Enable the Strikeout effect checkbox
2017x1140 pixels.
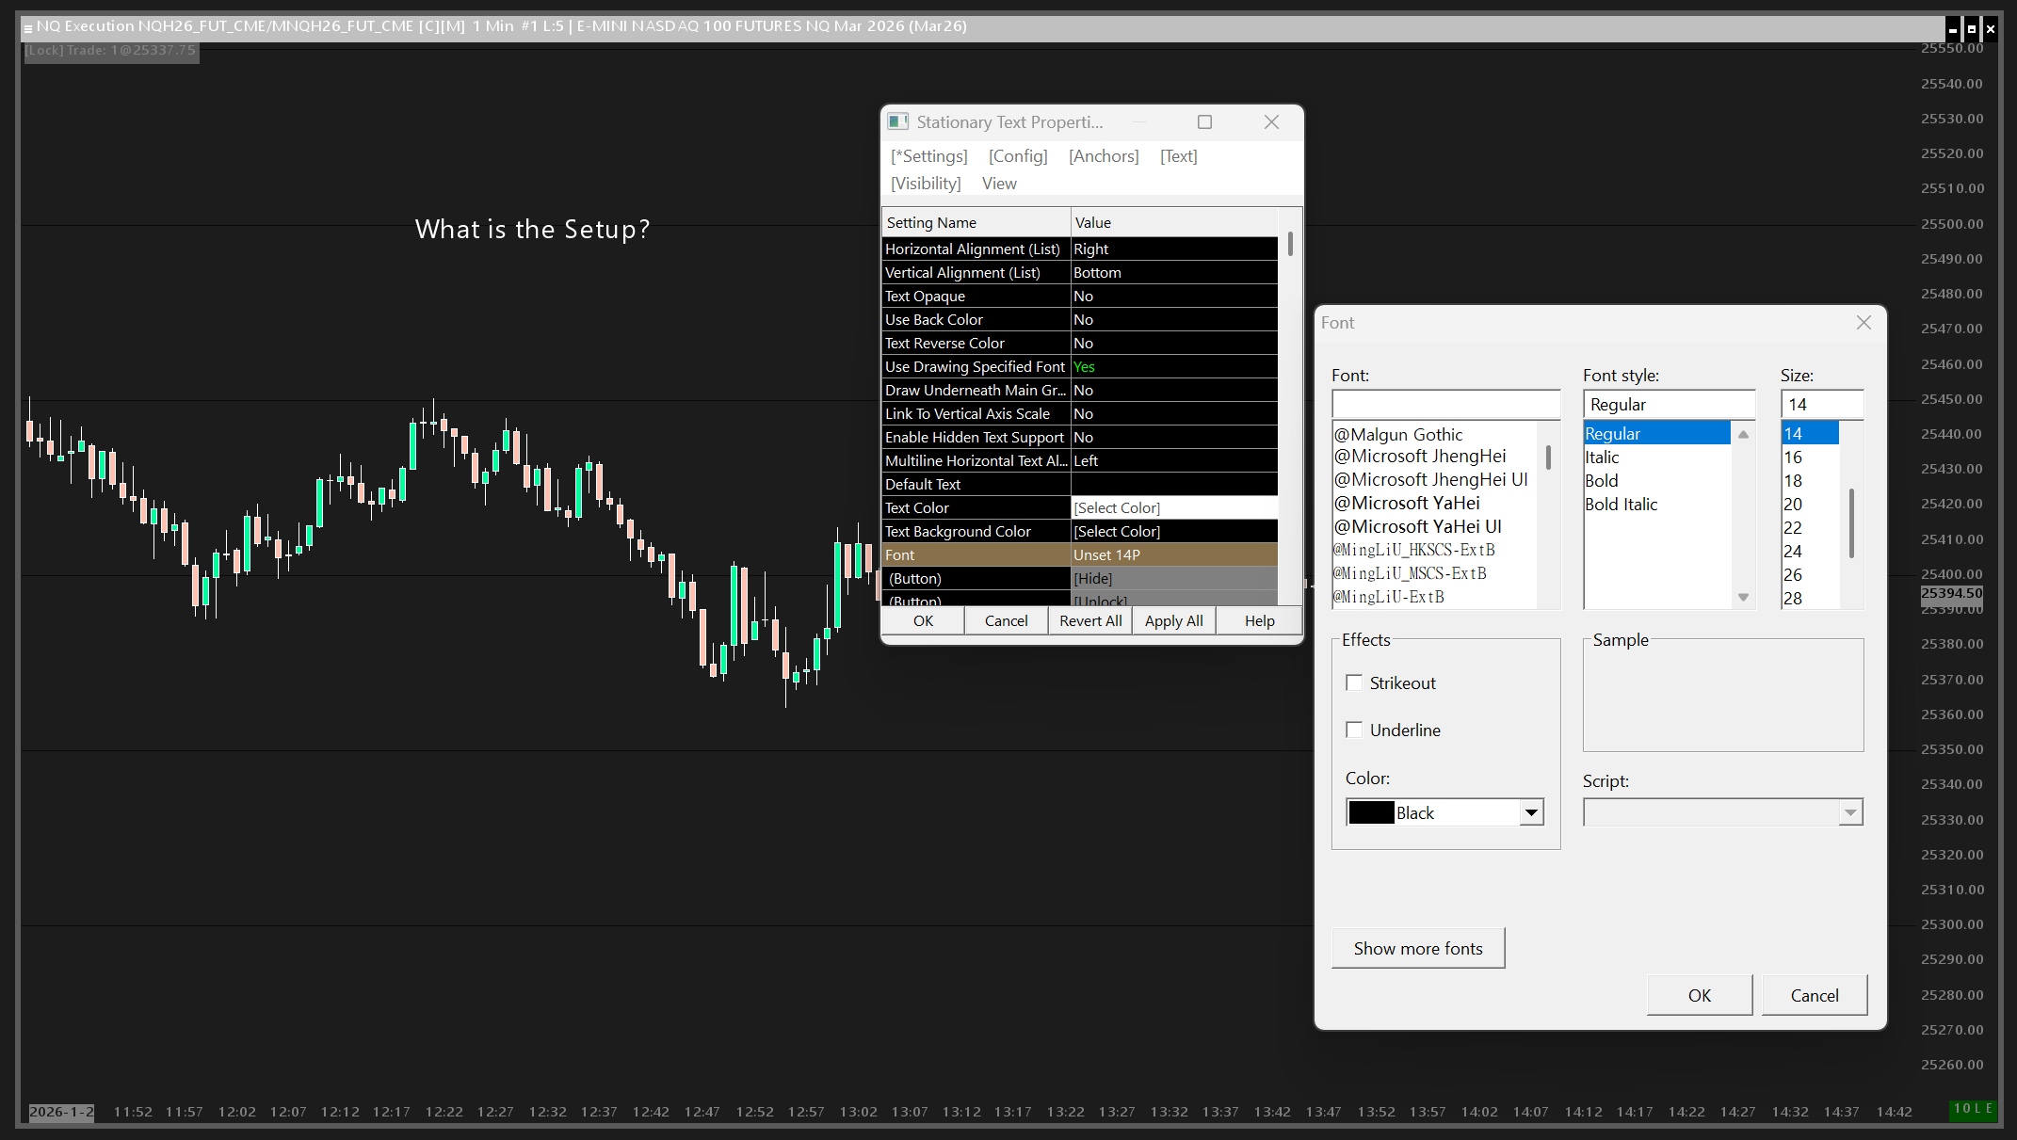click(x=1354, y=682)
